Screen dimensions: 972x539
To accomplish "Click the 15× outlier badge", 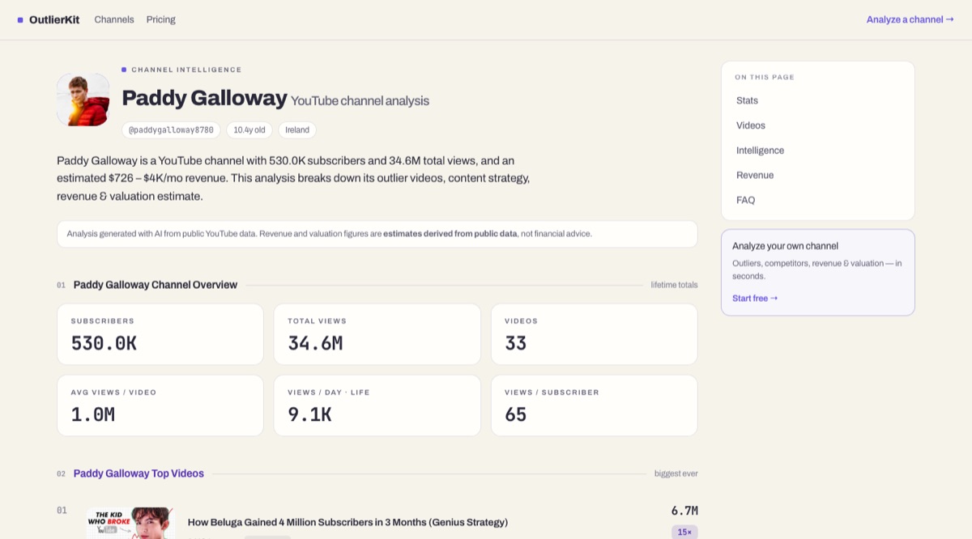I will tap(684, 532).
